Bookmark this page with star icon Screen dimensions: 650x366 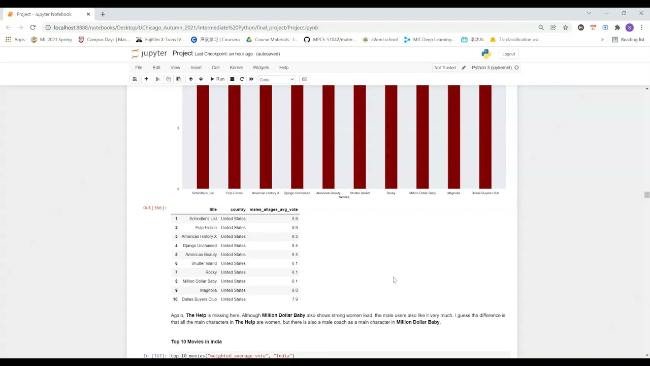(x=565, y=27)
